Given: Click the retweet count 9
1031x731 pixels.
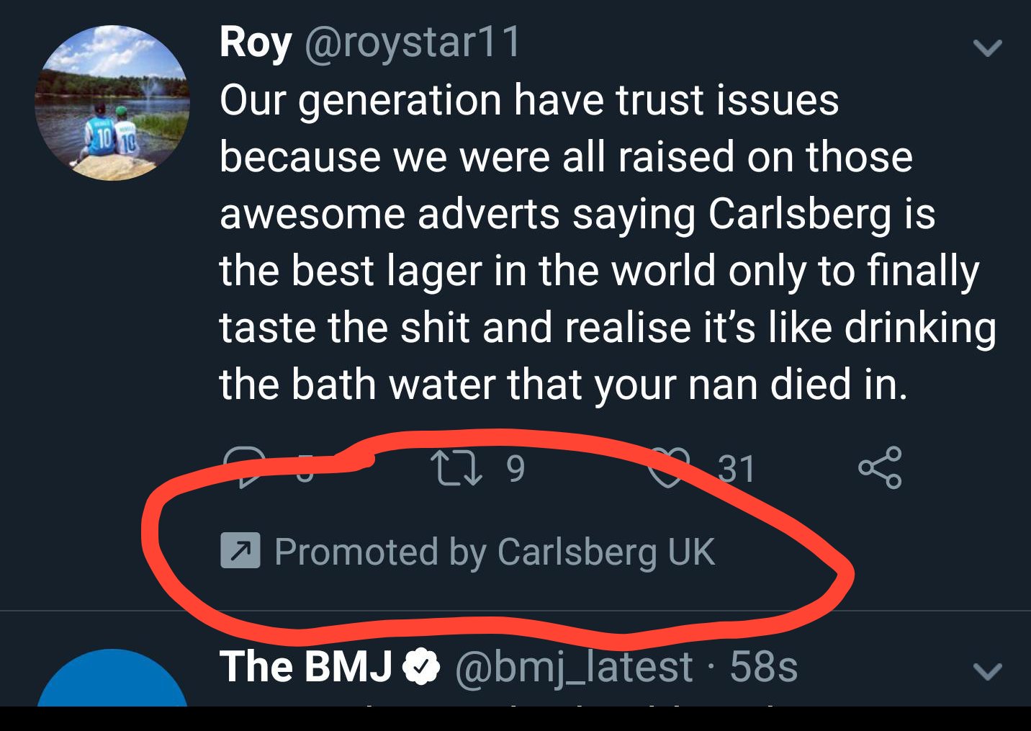Looking at the screenshot, I should (515, 468).
